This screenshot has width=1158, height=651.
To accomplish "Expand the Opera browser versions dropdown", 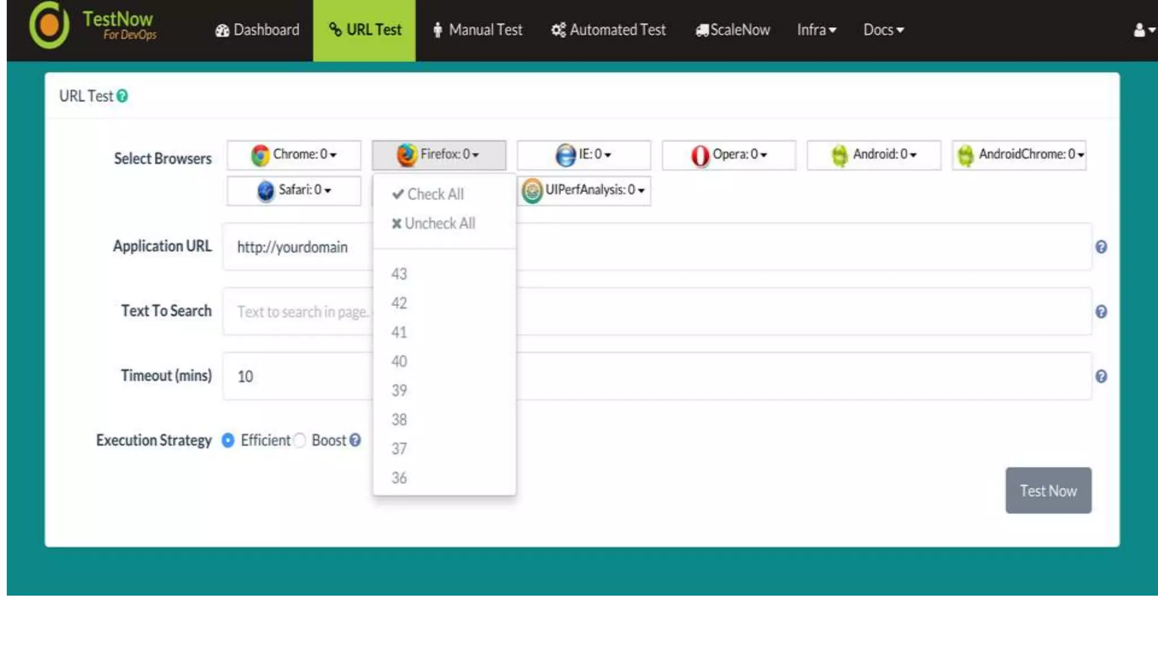I will [728, 155].
